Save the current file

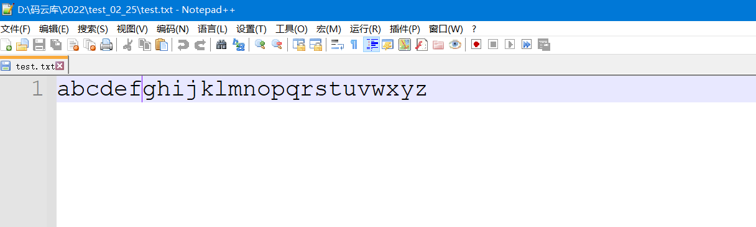39,44
